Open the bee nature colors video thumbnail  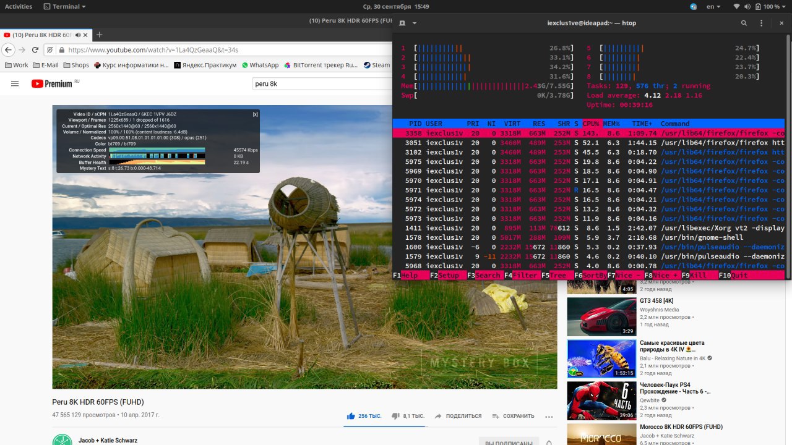(x=601, y=358)
